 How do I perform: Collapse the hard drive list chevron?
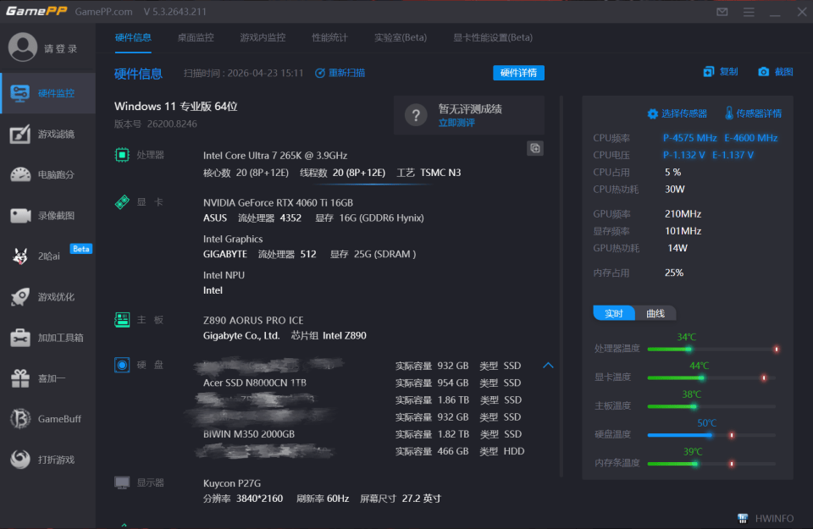pos(549,365)
